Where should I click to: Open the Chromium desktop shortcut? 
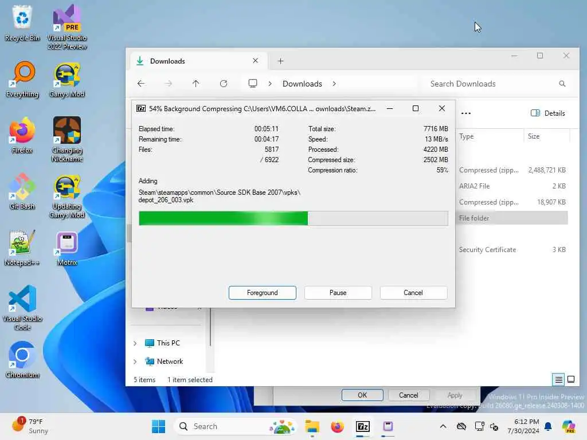tap(22, 360)
